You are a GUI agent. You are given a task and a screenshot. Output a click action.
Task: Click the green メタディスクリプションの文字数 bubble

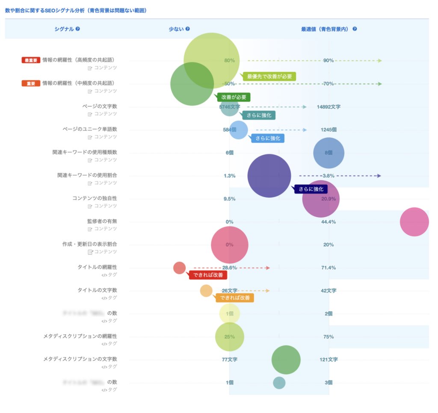pyautogui.click(x=286, y=360)
